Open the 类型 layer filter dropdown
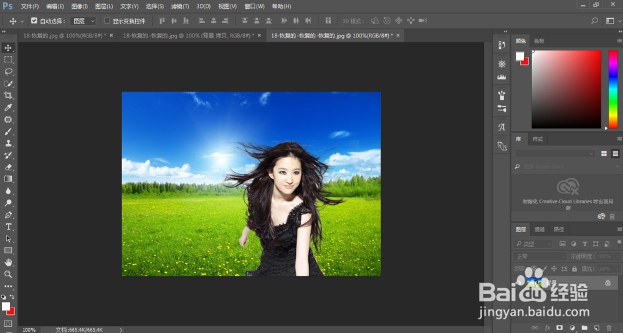623x333 pixels. tap(533, 244)
